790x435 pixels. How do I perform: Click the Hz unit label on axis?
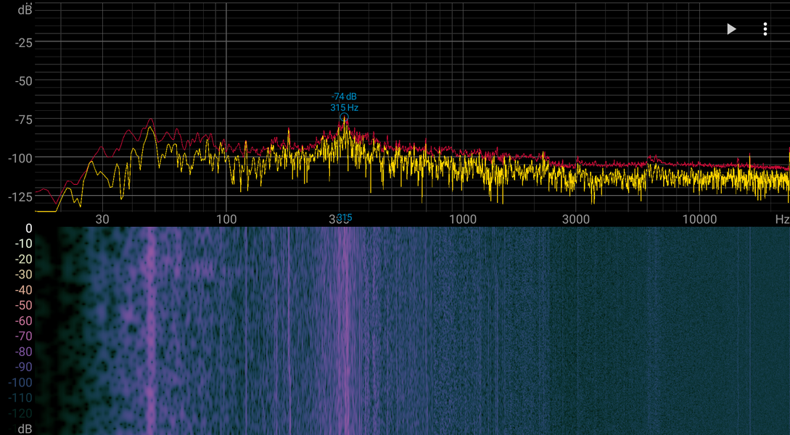coord(782,219)
